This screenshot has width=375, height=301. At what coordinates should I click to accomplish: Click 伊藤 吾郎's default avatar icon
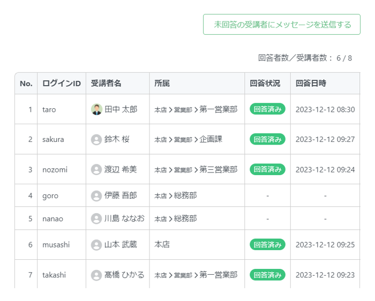point(96,196)
